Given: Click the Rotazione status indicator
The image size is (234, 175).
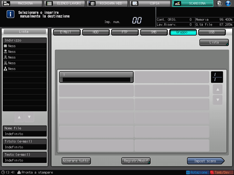Looking at the screenshot, I should click(197, 172).
